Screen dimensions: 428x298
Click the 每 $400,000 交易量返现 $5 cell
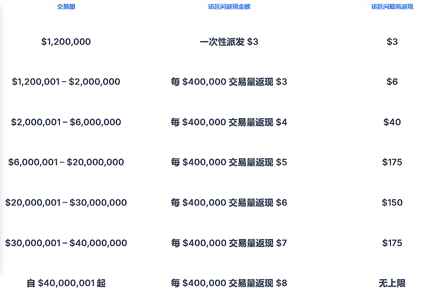[x=229, y=162]
